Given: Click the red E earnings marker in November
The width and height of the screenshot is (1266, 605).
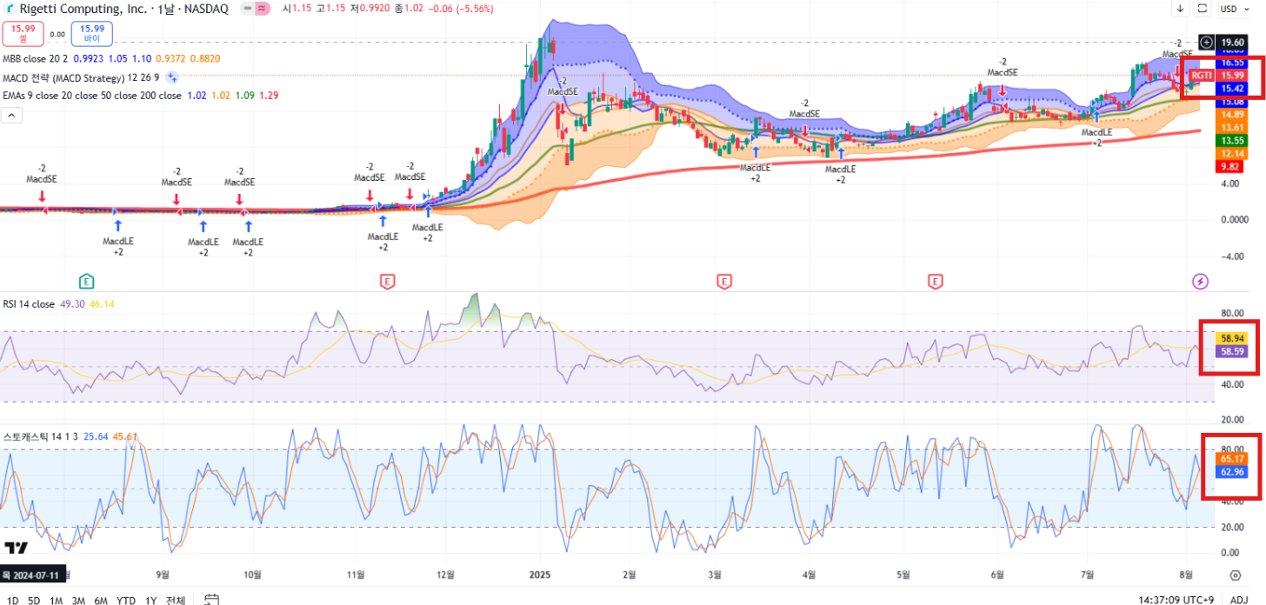Looking at the screenshot, I should click(x=388, y=281).
